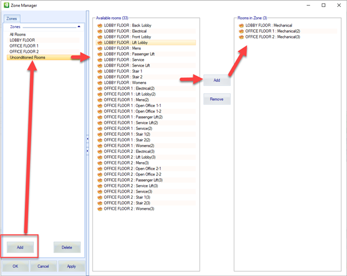The width and height of the screenshot is (347, 276).
Task: Click the icon for OFFICE FLOOR 2 : Open Office 2-2
Action: pyautogui.click(x=100, y=174)
